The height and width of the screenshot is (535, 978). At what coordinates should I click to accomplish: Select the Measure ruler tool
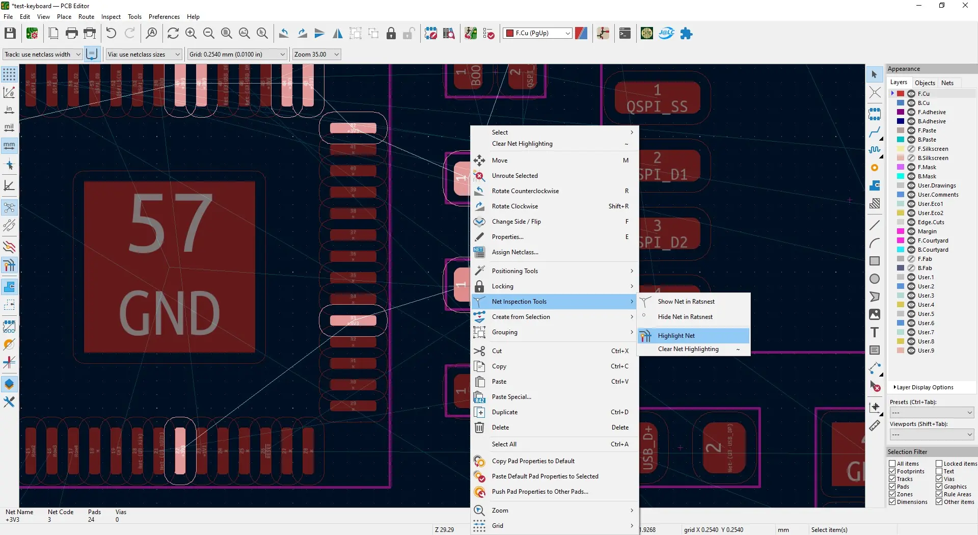[875, 425]
